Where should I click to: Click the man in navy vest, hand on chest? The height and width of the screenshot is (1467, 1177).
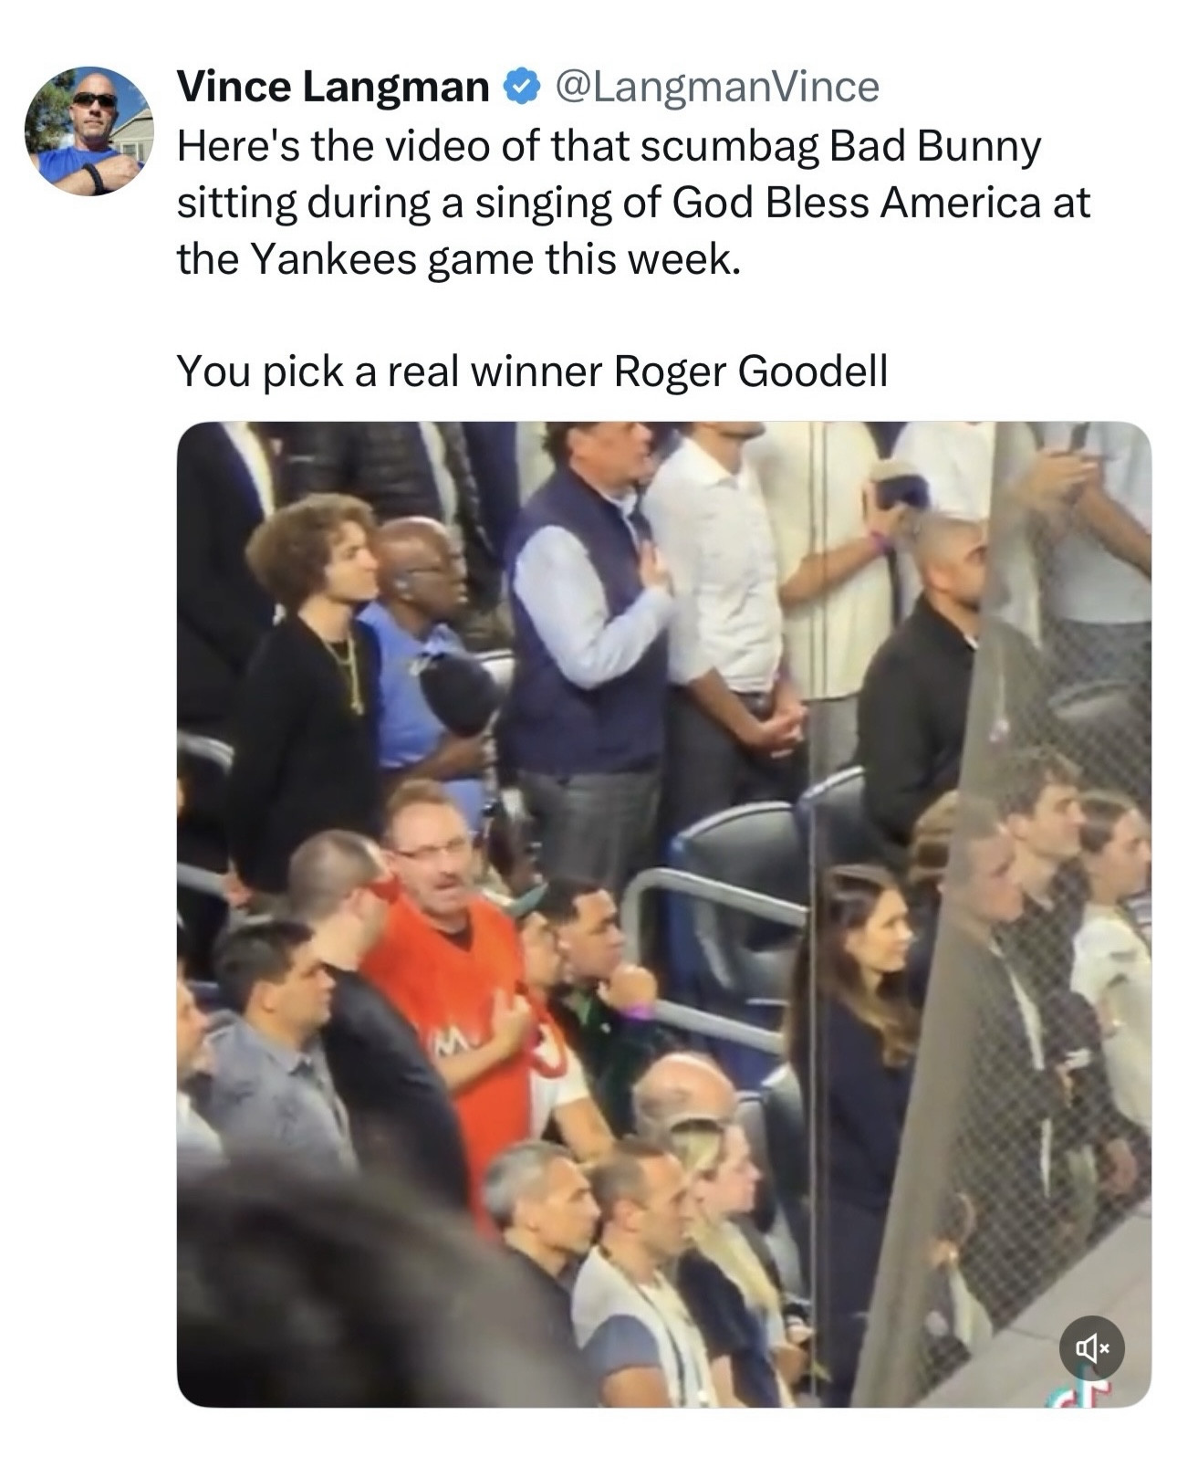tap(584, 639)
